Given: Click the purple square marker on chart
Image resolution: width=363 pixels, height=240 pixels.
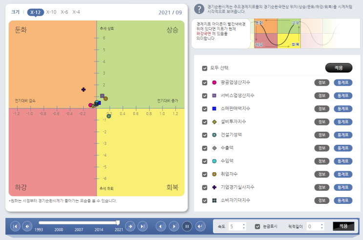Looking at the screenshot, I should [x=102, y=96].
